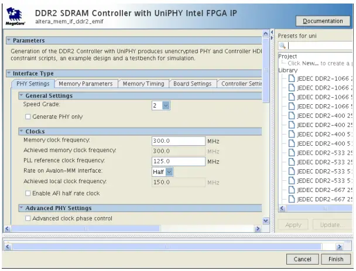
Task: Check Advanced clock phase control
Action: pyautogui.click(x=28, y=218)
